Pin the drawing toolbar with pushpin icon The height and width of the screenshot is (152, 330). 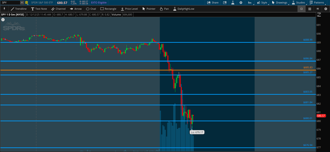(4, 9)
